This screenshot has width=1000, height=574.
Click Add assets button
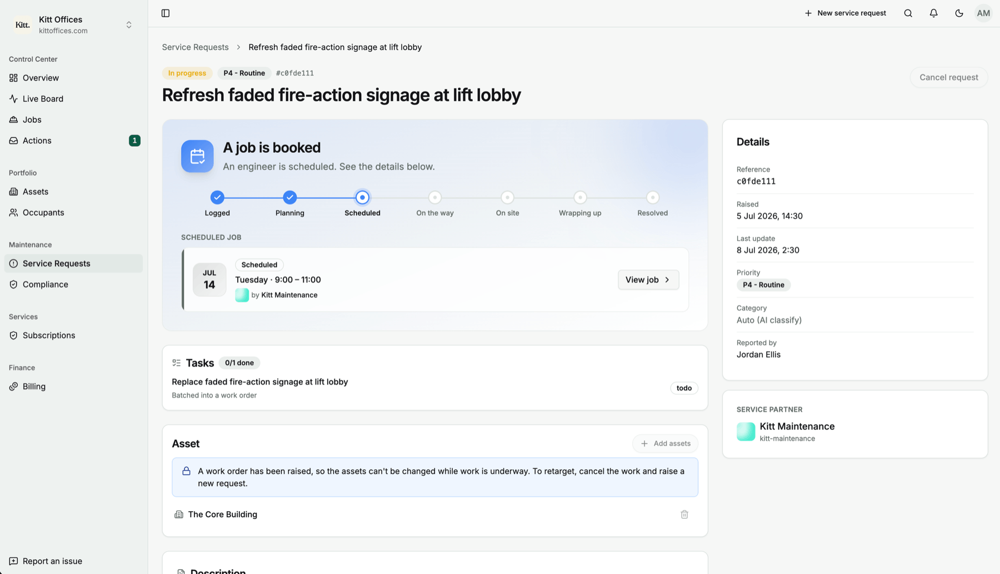click(x=665, y=443)
